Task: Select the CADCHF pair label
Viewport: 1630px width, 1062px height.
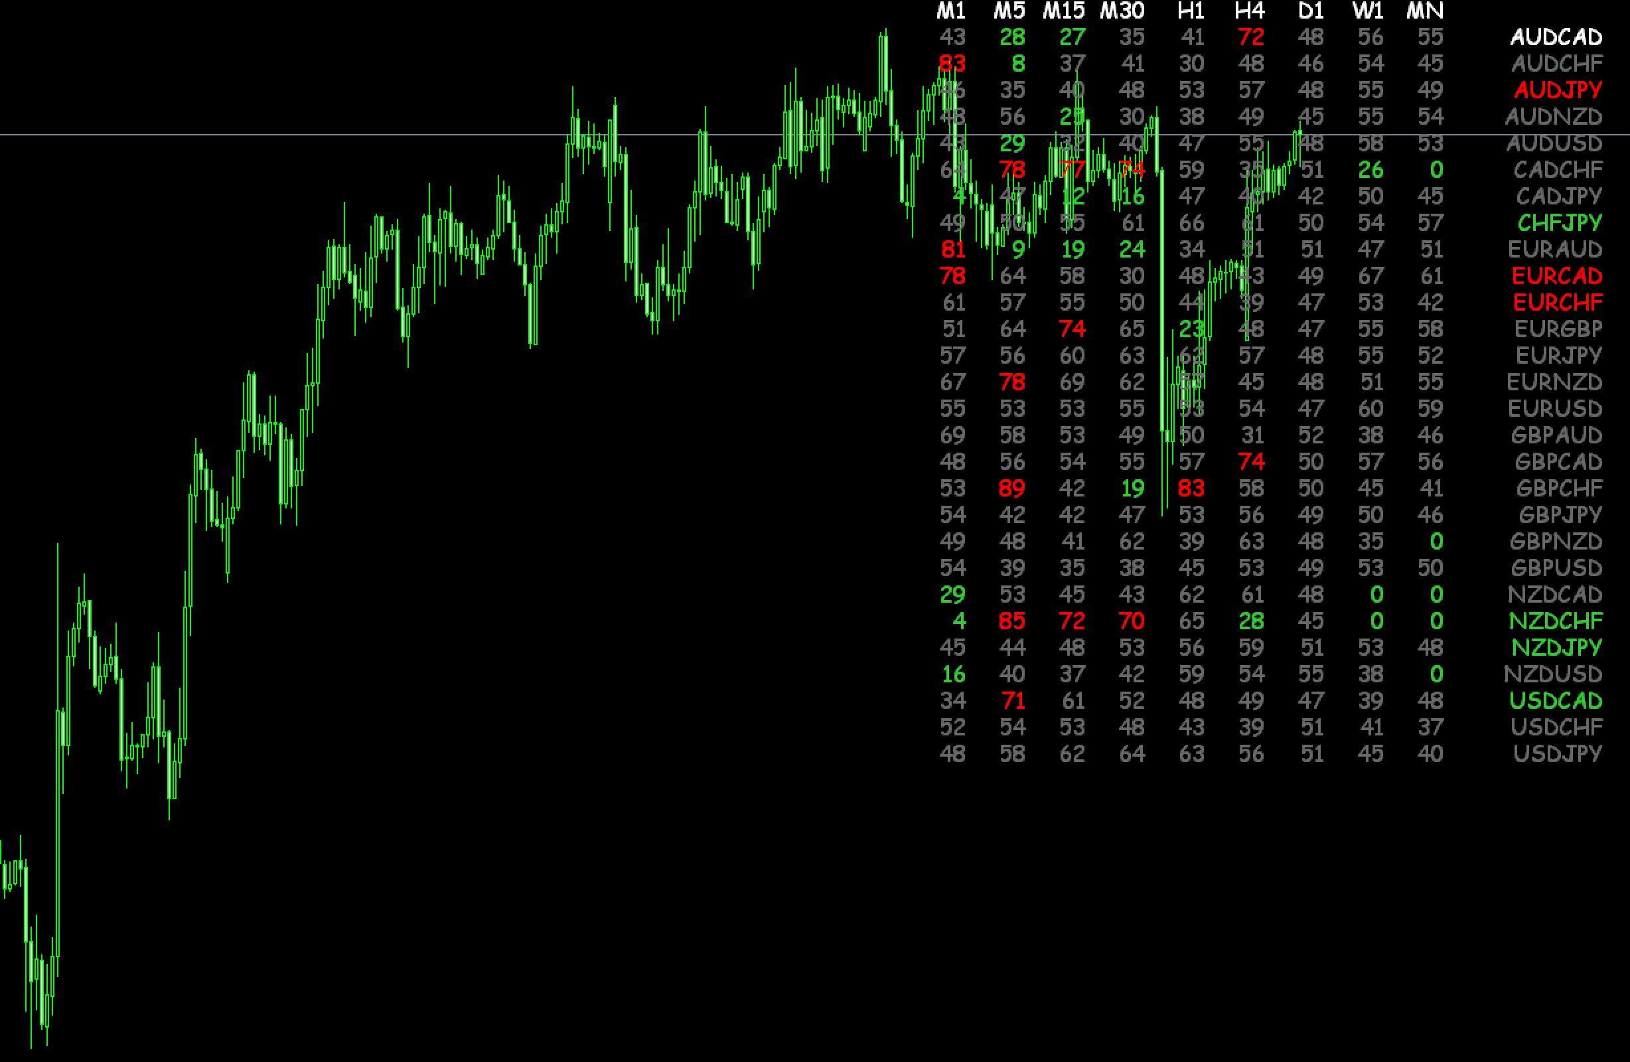Action: [1558, 170]
